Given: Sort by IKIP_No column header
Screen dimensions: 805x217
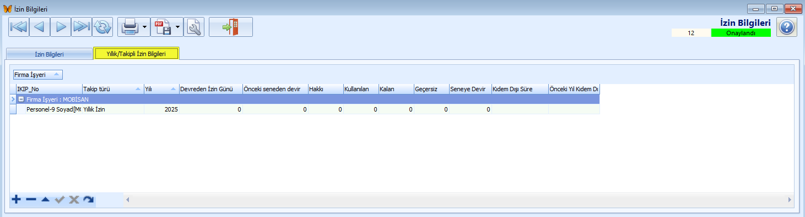Looking at the screenshot, I should 49,89.
